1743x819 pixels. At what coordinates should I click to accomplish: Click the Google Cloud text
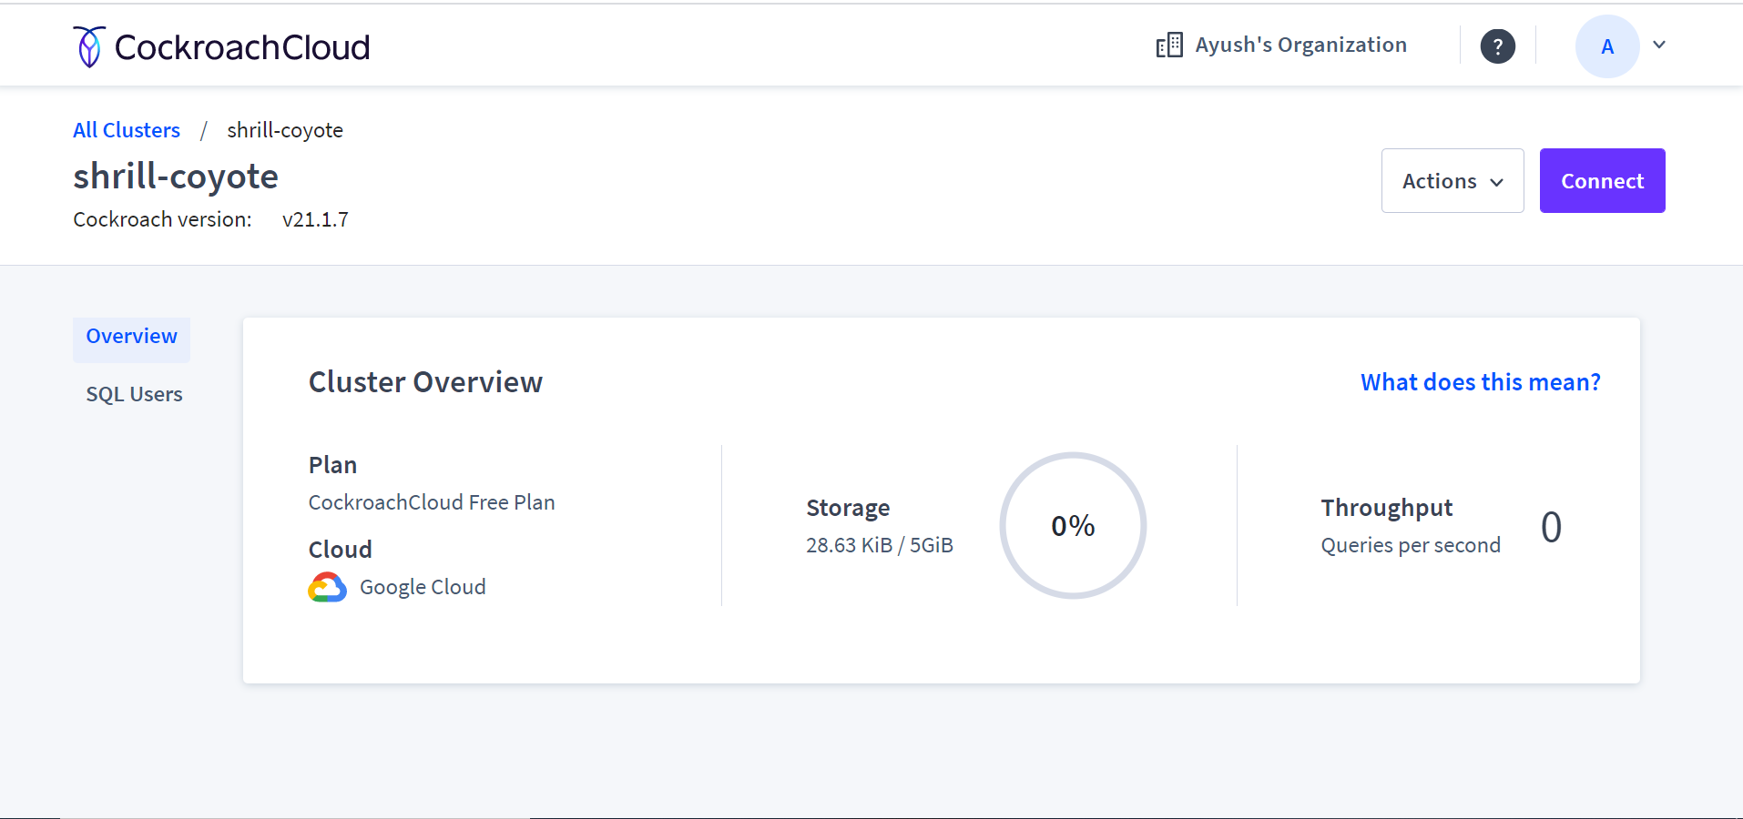423,587
